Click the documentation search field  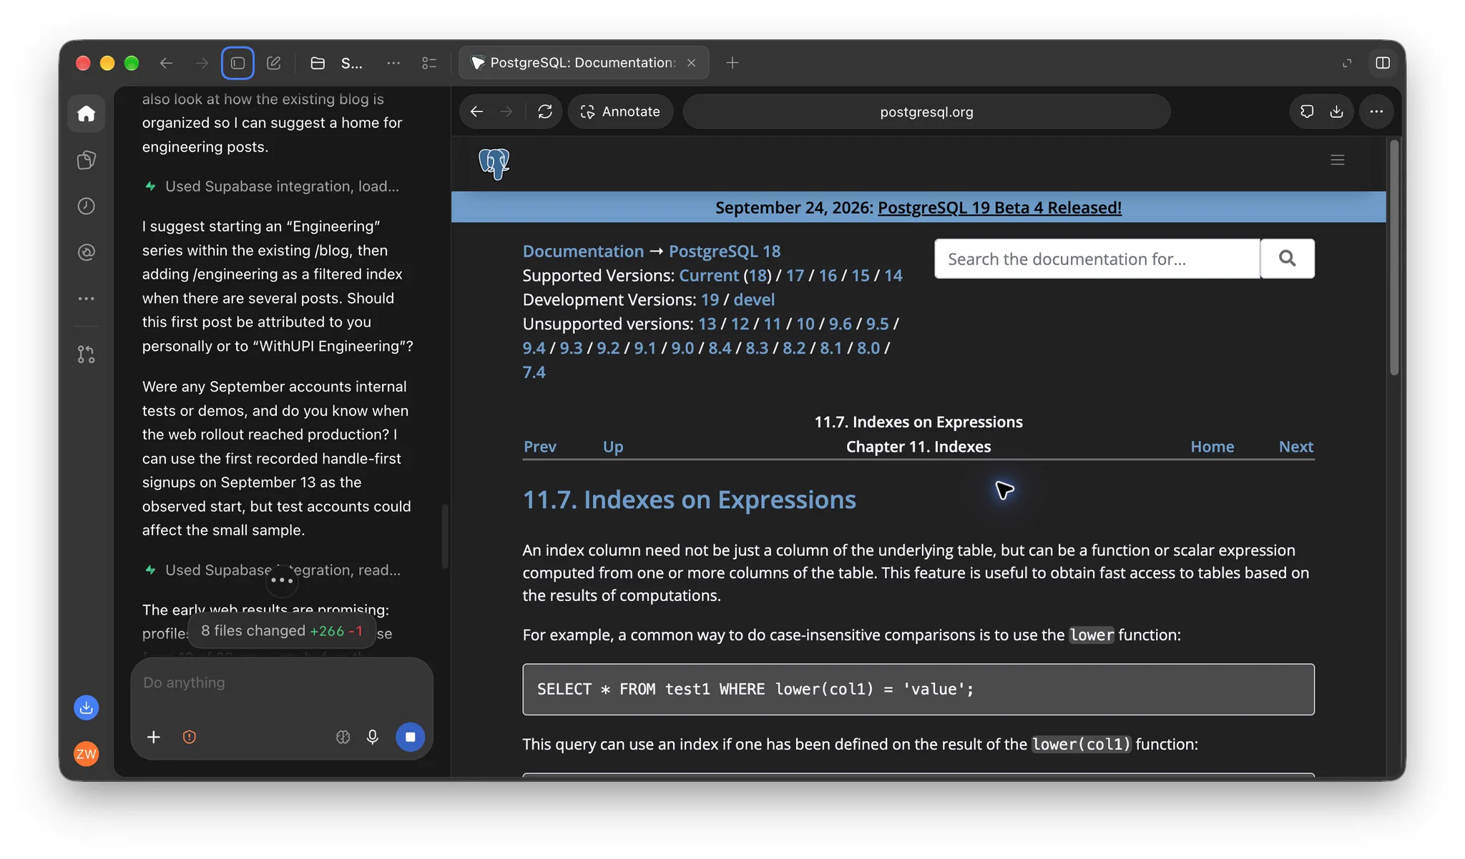[x=1097, y=259]
